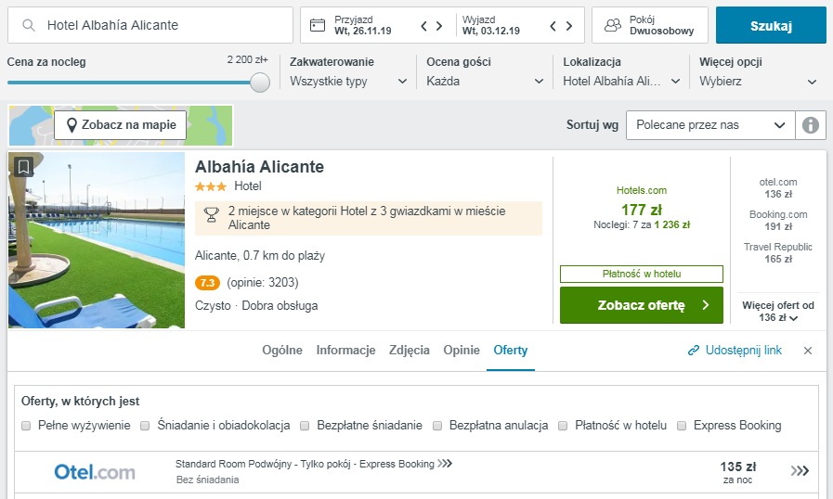Screen dimensions: 833x499
Task: Click next arrow for Wyjazd date
Action: point(570,26)
